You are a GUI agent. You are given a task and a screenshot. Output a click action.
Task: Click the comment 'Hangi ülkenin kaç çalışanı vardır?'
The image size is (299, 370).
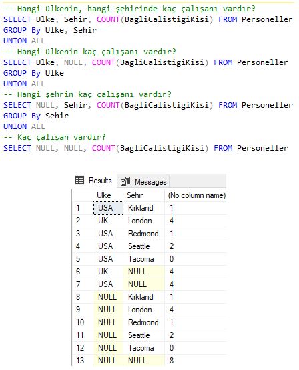point(89,52)
